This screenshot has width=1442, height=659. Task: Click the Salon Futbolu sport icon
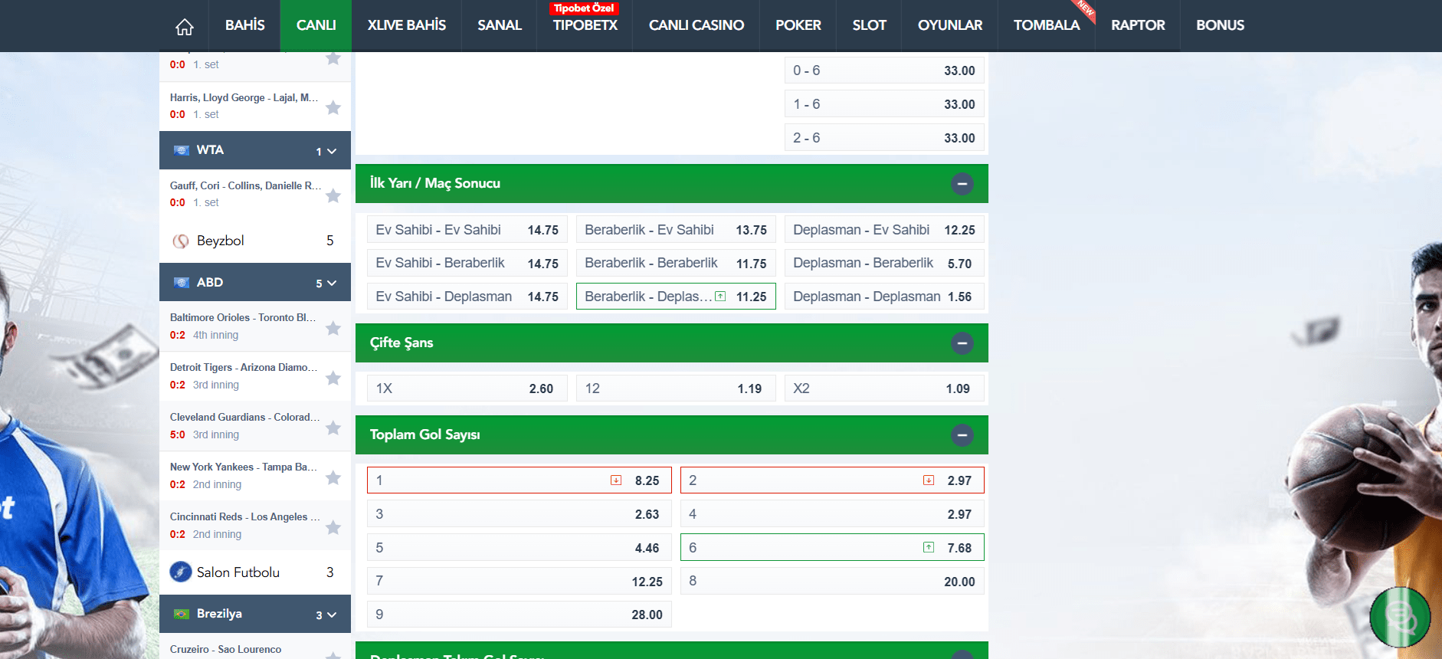(x=181, y=572)
